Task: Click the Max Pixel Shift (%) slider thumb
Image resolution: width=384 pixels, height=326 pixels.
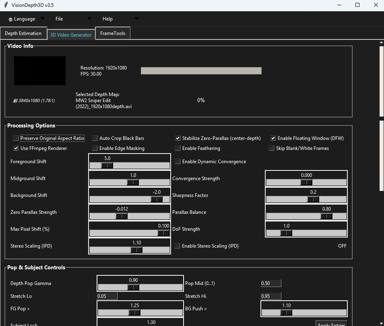Action: point(163,233)
